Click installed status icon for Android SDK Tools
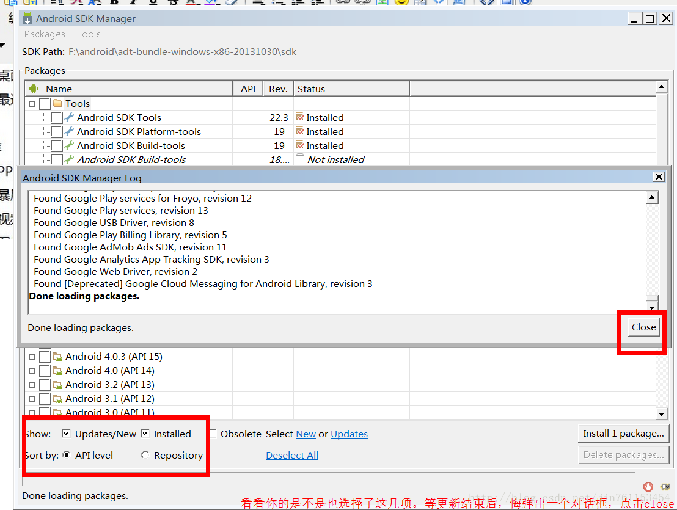The image size is (677, 510). tap(299, 117)
